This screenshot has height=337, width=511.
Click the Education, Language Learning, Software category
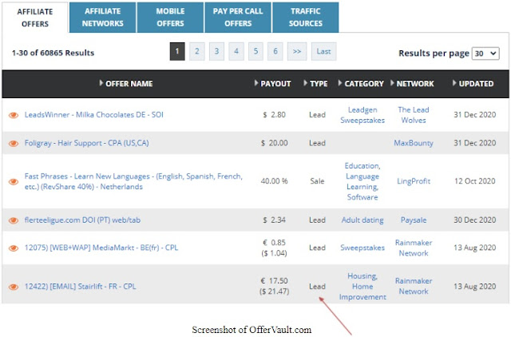[362, 181]
